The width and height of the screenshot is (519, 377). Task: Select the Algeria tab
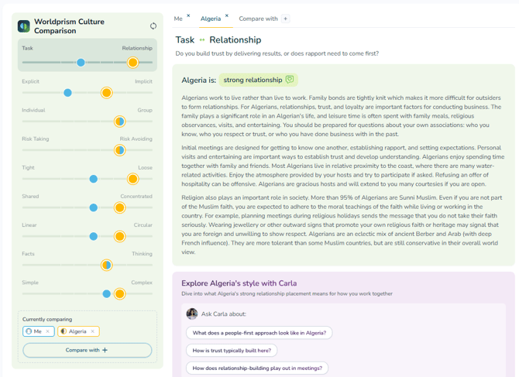(x=211, y=19)
